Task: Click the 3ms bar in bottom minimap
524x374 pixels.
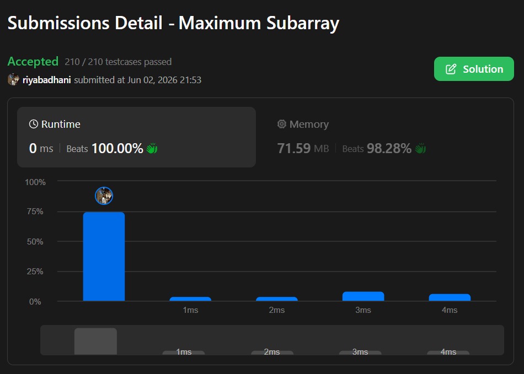Action: click(360, 353)
